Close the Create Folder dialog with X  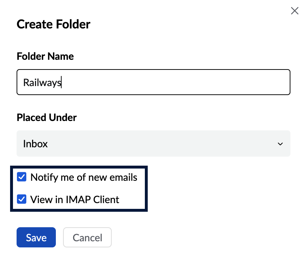click(294, 11)
